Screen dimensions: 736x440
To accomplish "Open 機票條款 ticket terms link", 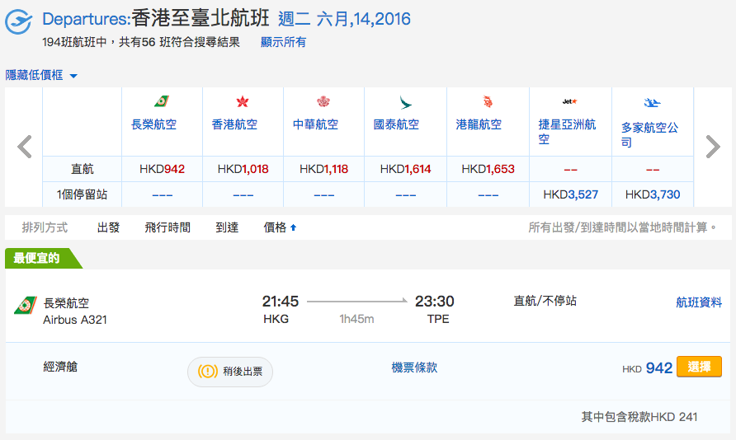I will (x=414, y=367).
